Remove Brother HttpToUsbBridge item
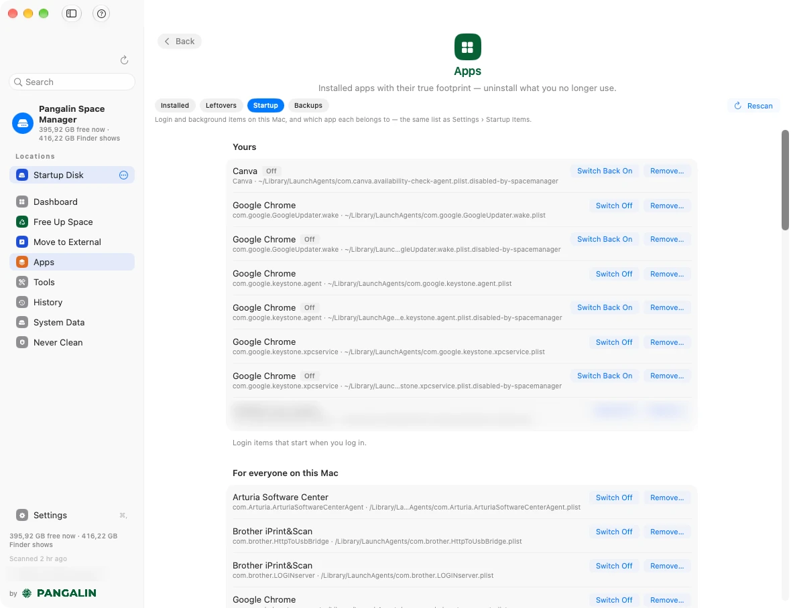791x608 pixels. [667, 532]
